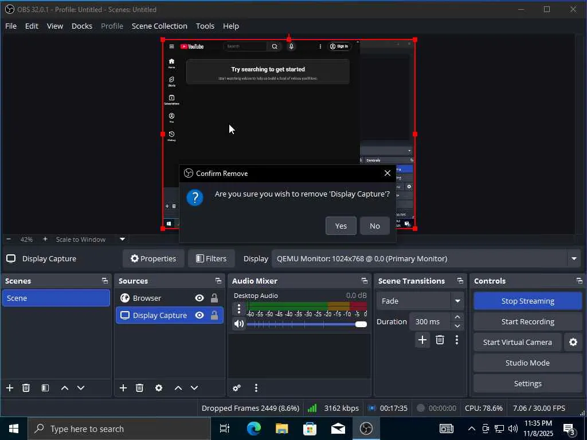Toggle visibility eye of Display Capture source
The height and width of the screenshot is (440, 587).
click(x=199, y=316)
